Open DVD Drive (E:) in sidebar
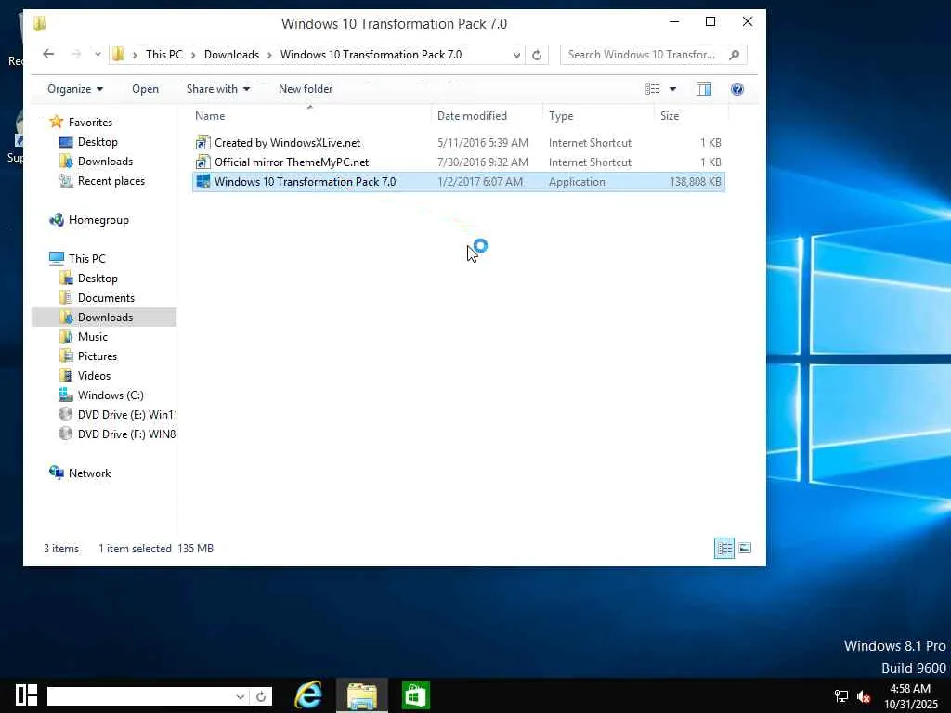This screenshot has width=951, height=713. [x=126, y=415]
